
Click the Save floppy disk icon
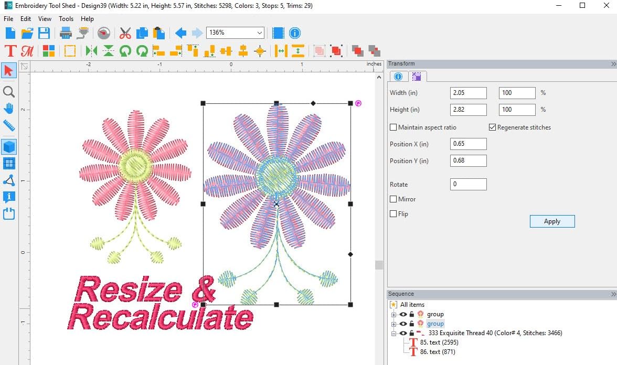click(x=44, y=33)
